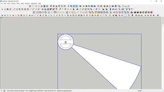Open the Tools menu
Viewport: 164px width, 92px height.
pyautogui.click(x=22, y=4)
